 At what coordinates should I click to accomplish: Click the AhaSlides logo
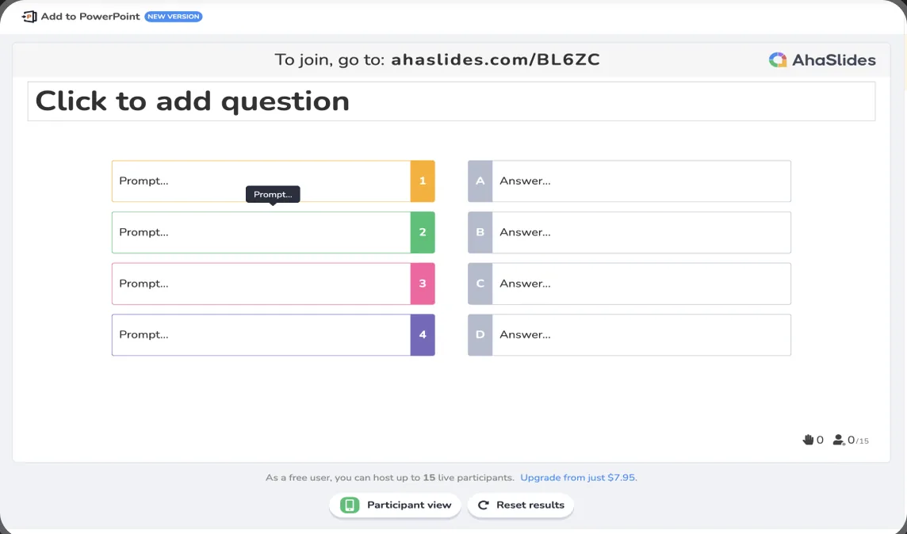[822, 60]
